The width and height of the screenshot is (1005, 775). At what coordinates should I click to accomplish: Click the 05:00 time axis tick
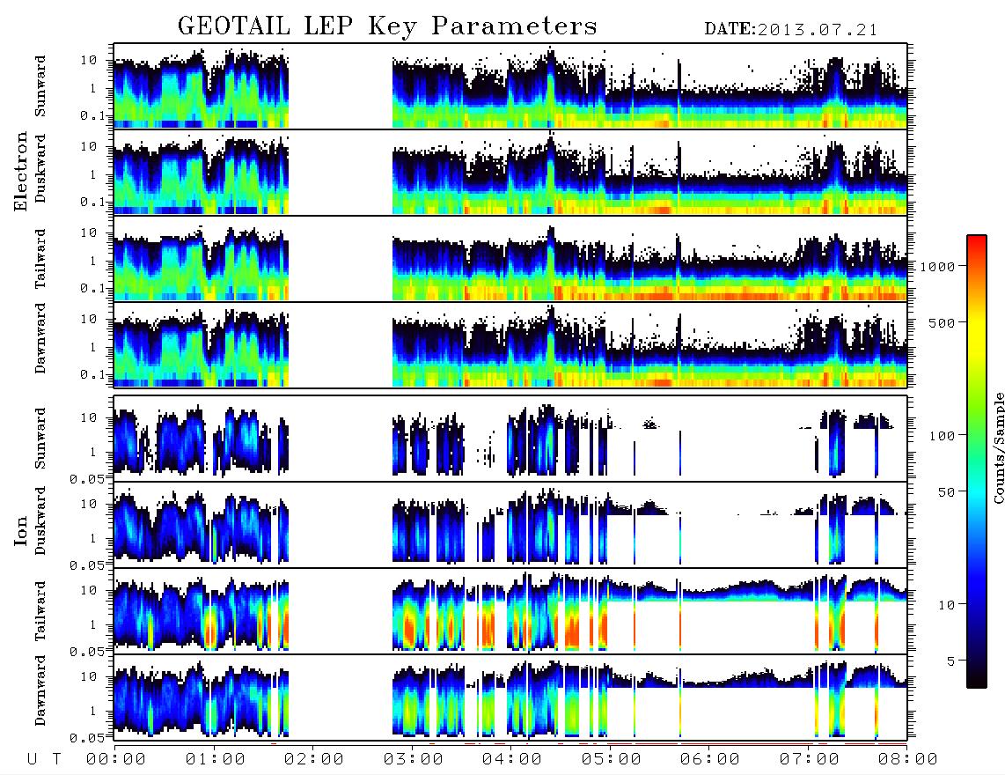coord(612,759)
